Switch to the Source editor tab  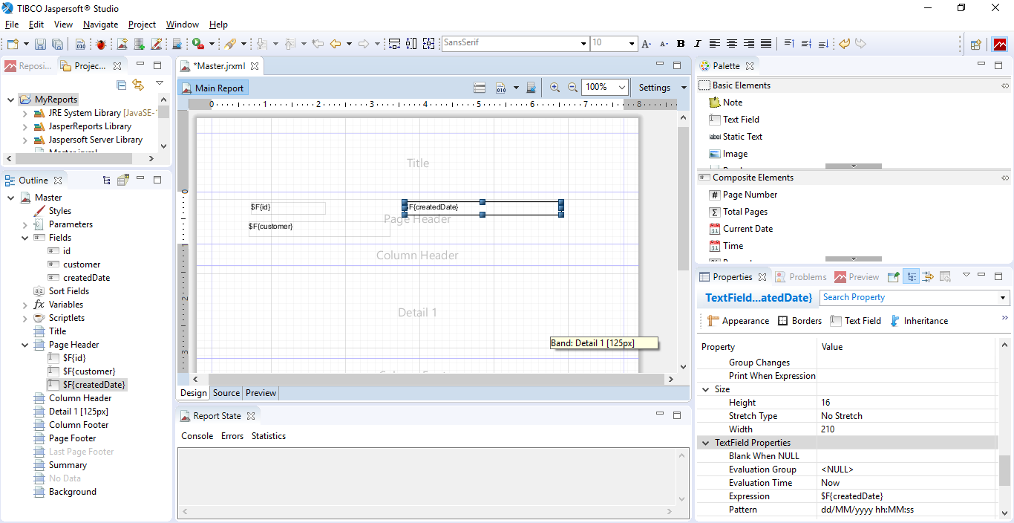226,393
